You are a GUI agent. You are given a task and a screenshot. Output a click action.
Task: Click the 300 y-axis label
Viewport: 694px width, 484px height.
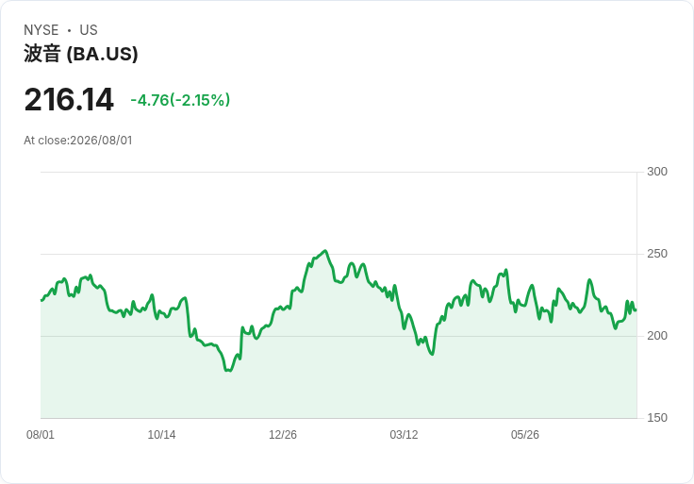coord(657,172)
